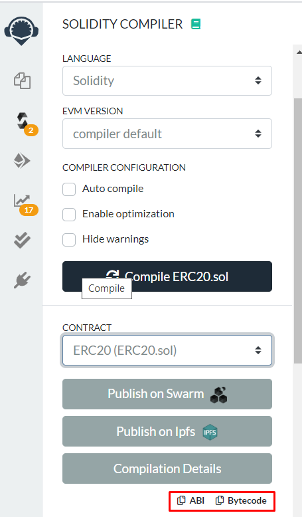Copy ABI to clipboard
The width and height of the screenshot is (302, 517).
190,500
